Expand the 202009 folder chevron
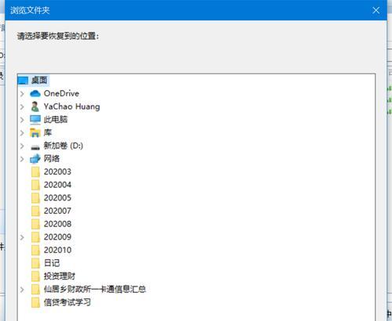 pyautogui.click(x=22, y=237)
